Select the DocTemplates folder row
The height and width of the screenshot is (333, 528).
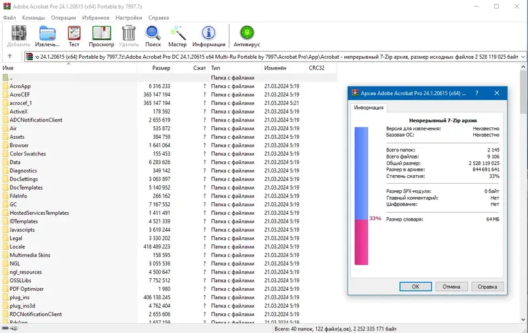[169, 188]
